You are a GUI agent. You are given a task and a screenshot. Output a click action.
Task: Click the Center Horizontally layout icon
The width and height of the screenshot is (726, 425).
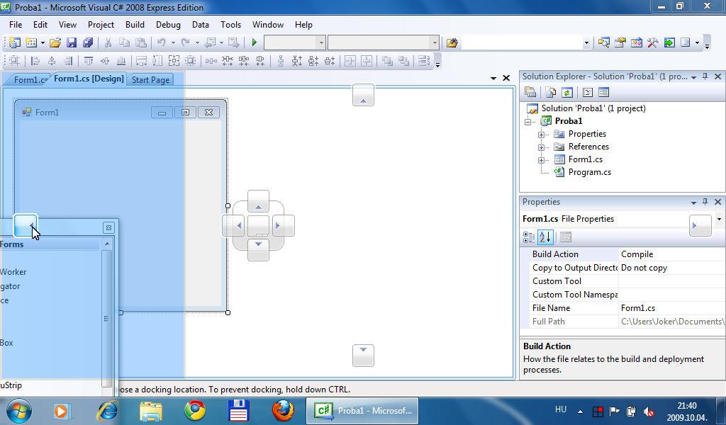pyautogui.click(x=350, y=61)
